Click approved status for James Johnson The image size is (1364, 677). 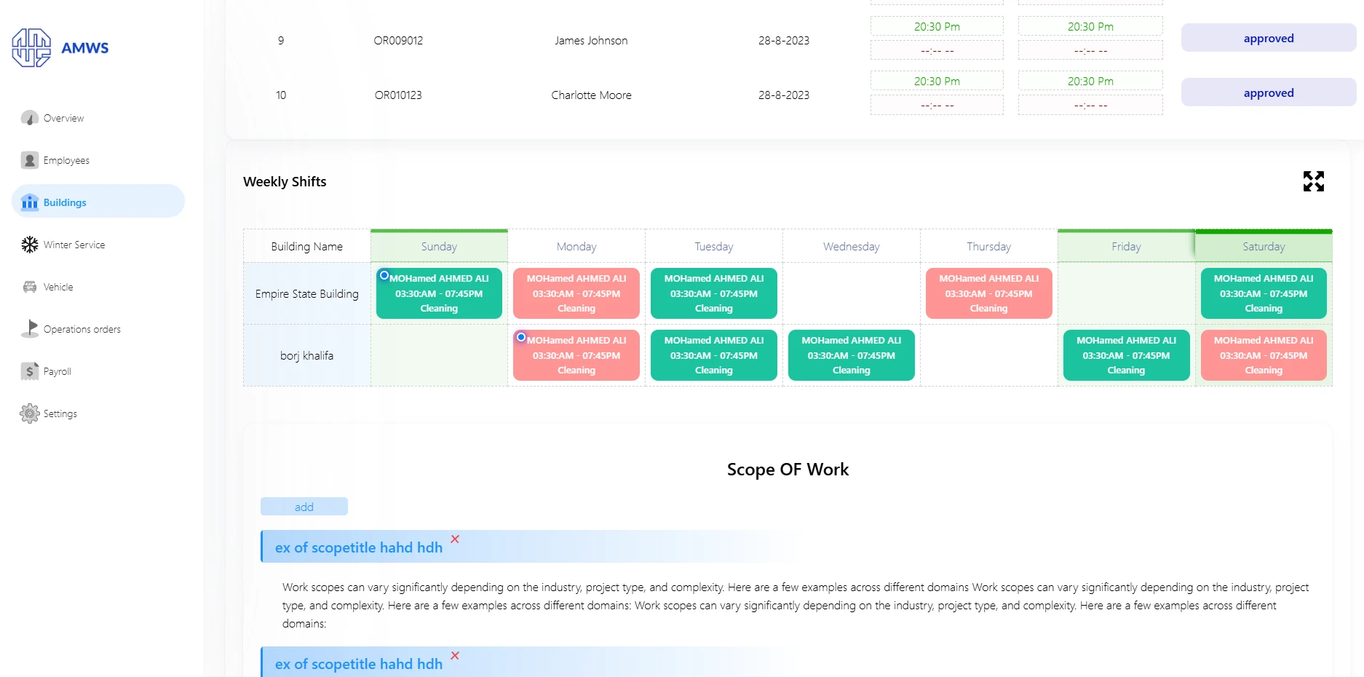(1268, 39)
